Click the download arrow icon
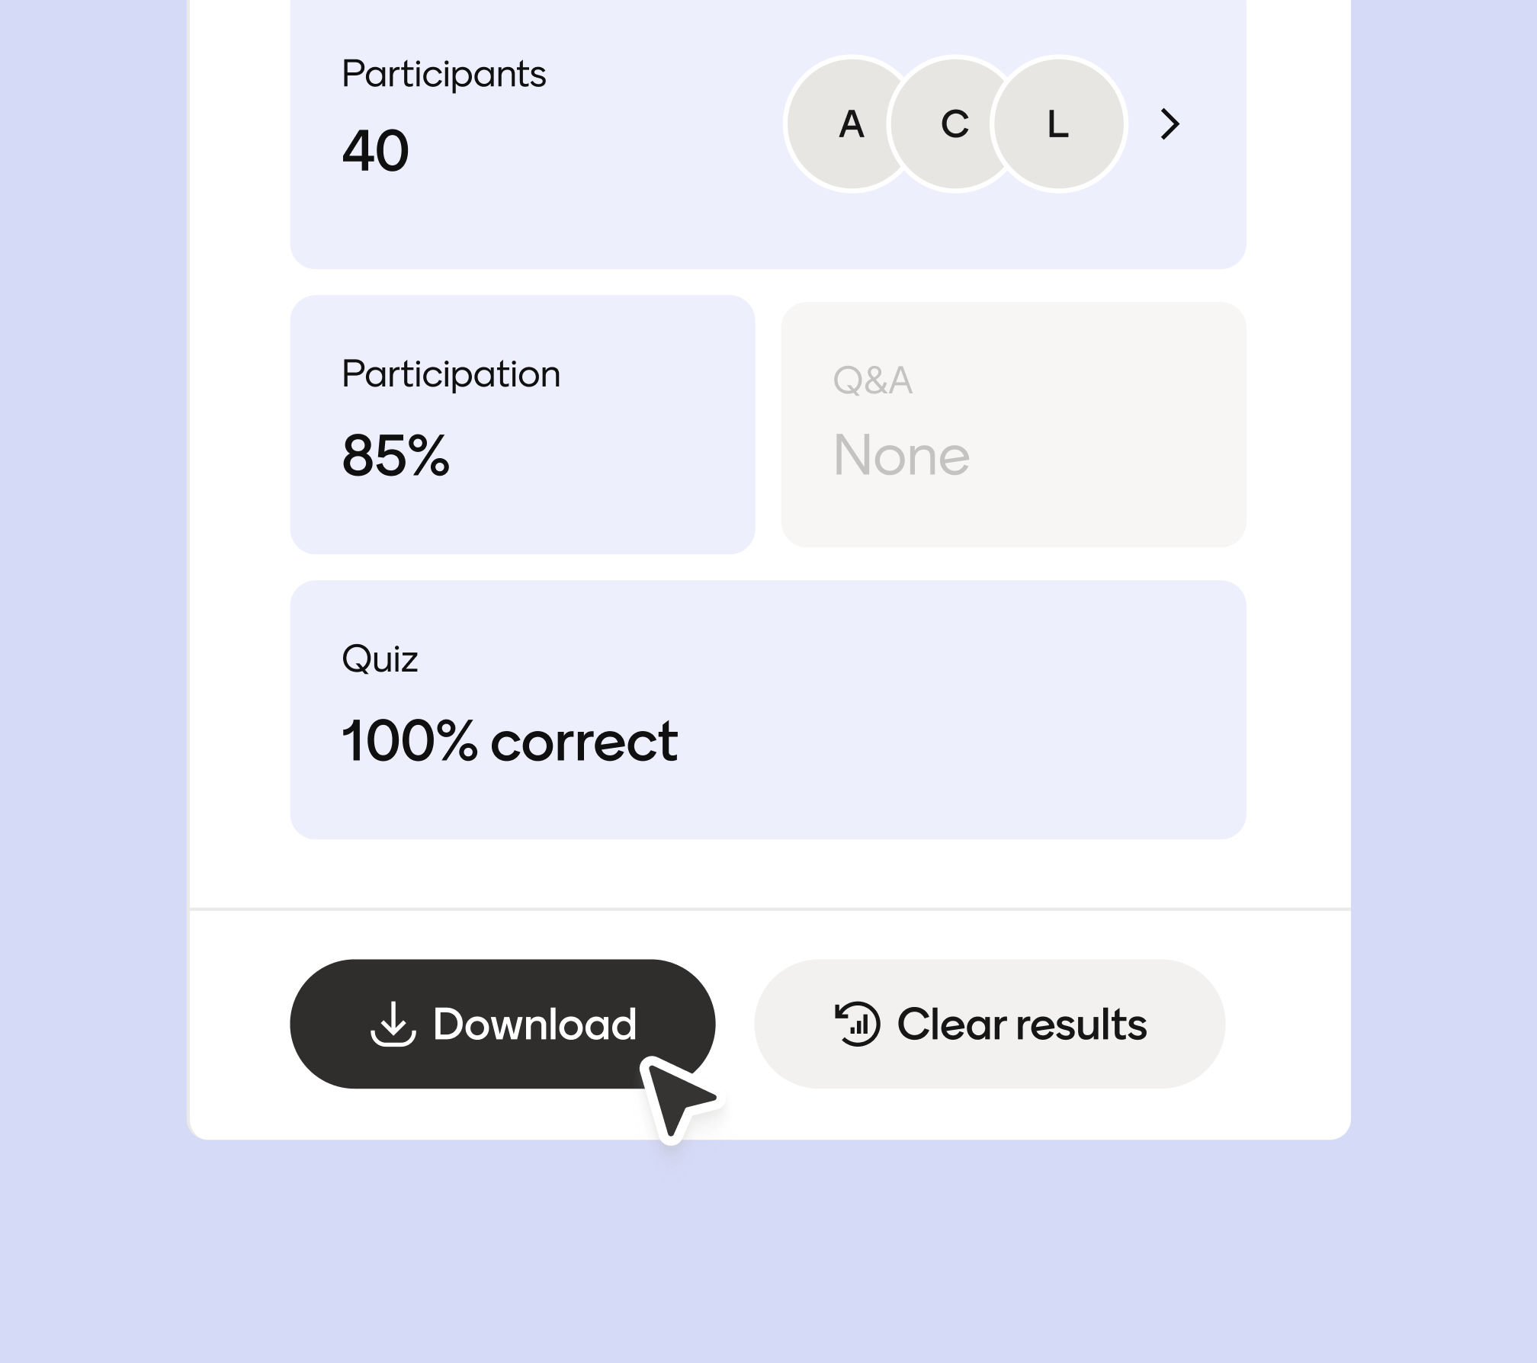Screen dimensions: 1537x1363 [x=393, y=1024]
